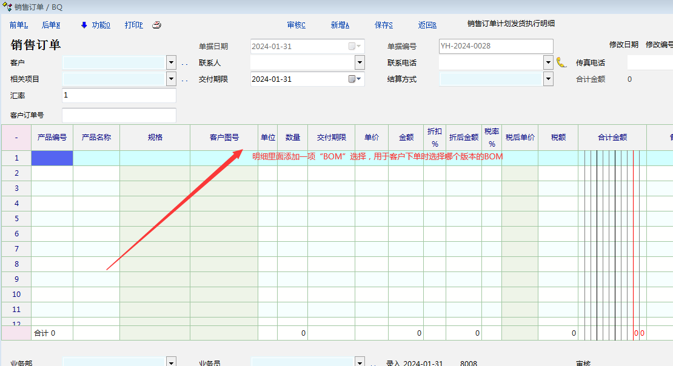This screenshot has height=366, width=673.
Task: Click the ellipsis button next to 相关项目
Action: pos(184,79)
